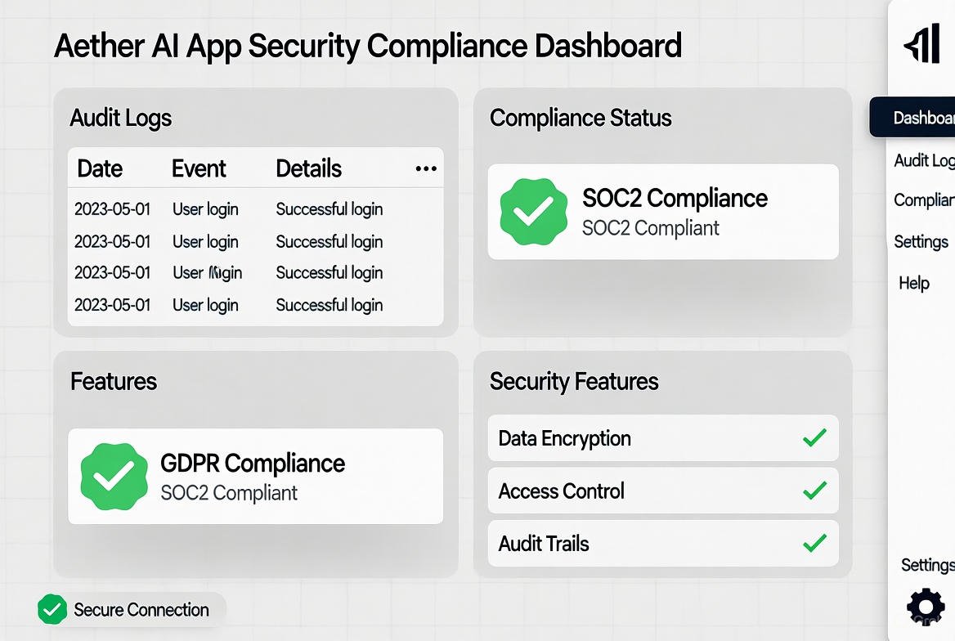The width and height of the screenshot is (955, 641).
Task: Toggle the Access Control security feature
Action: coord(662,491)
